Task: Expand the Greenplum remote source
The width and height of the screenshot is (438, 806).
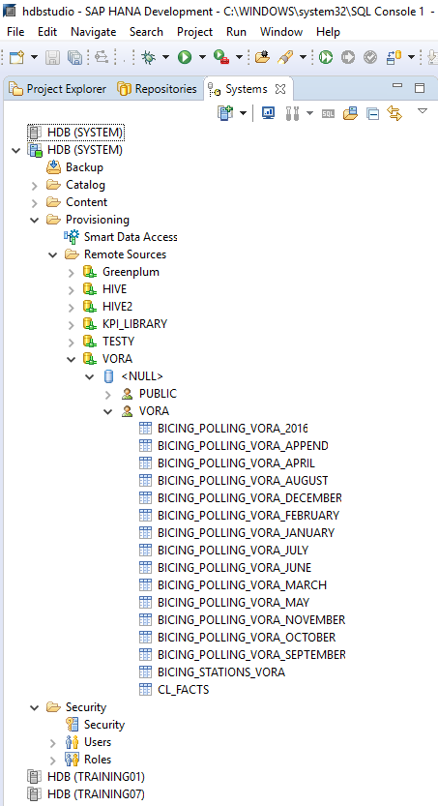Action: click(x=72, y=273)
